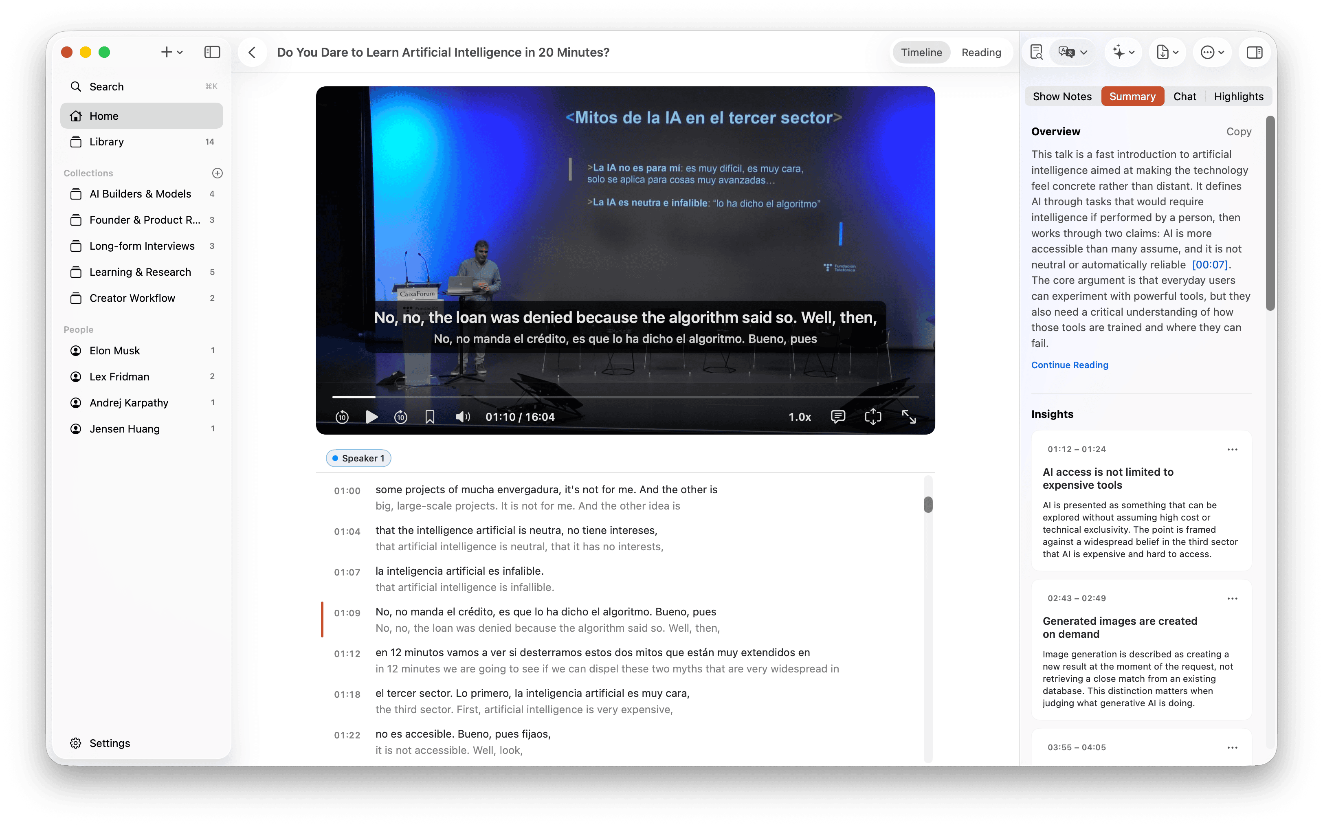Viewport: 1323px width, 826px height.
Task: Click the transcript search document icon
Action: click(x=1036, y=53)
